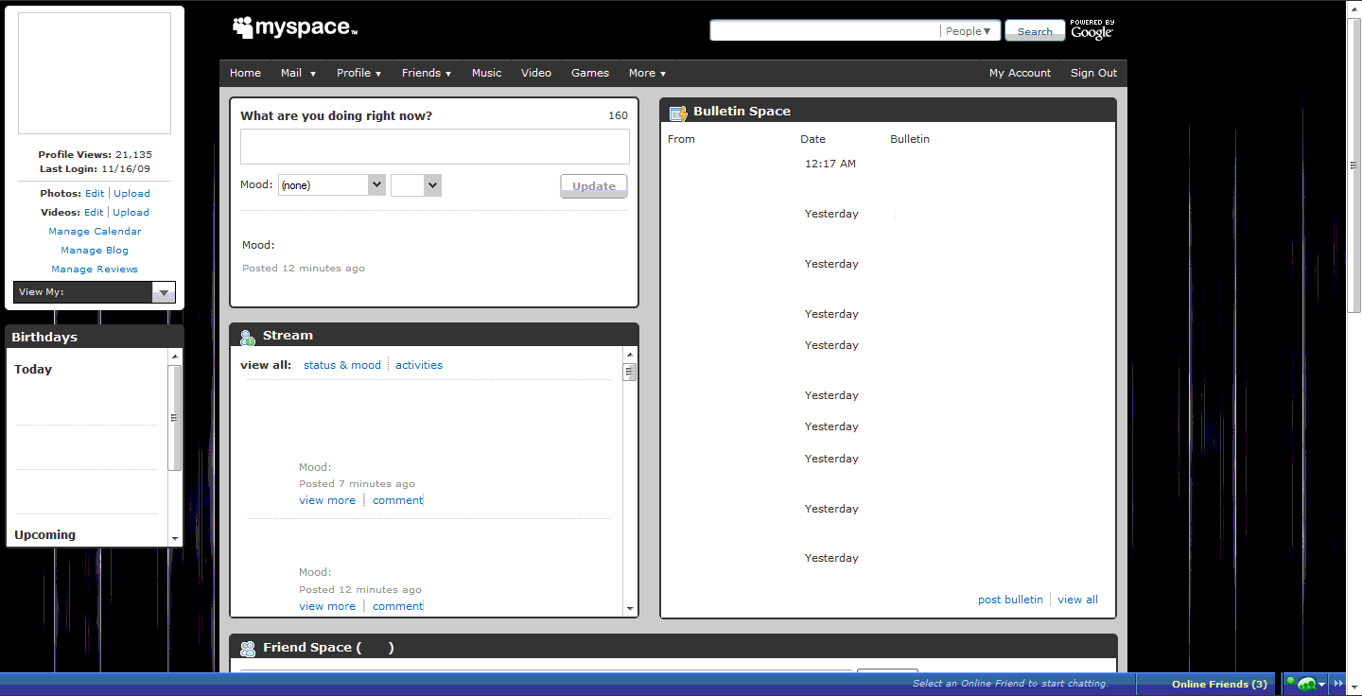Open the Mood dropdown showing (none)
The image size is (1362, 696).
pyautogui.click(x=332, y=185)
